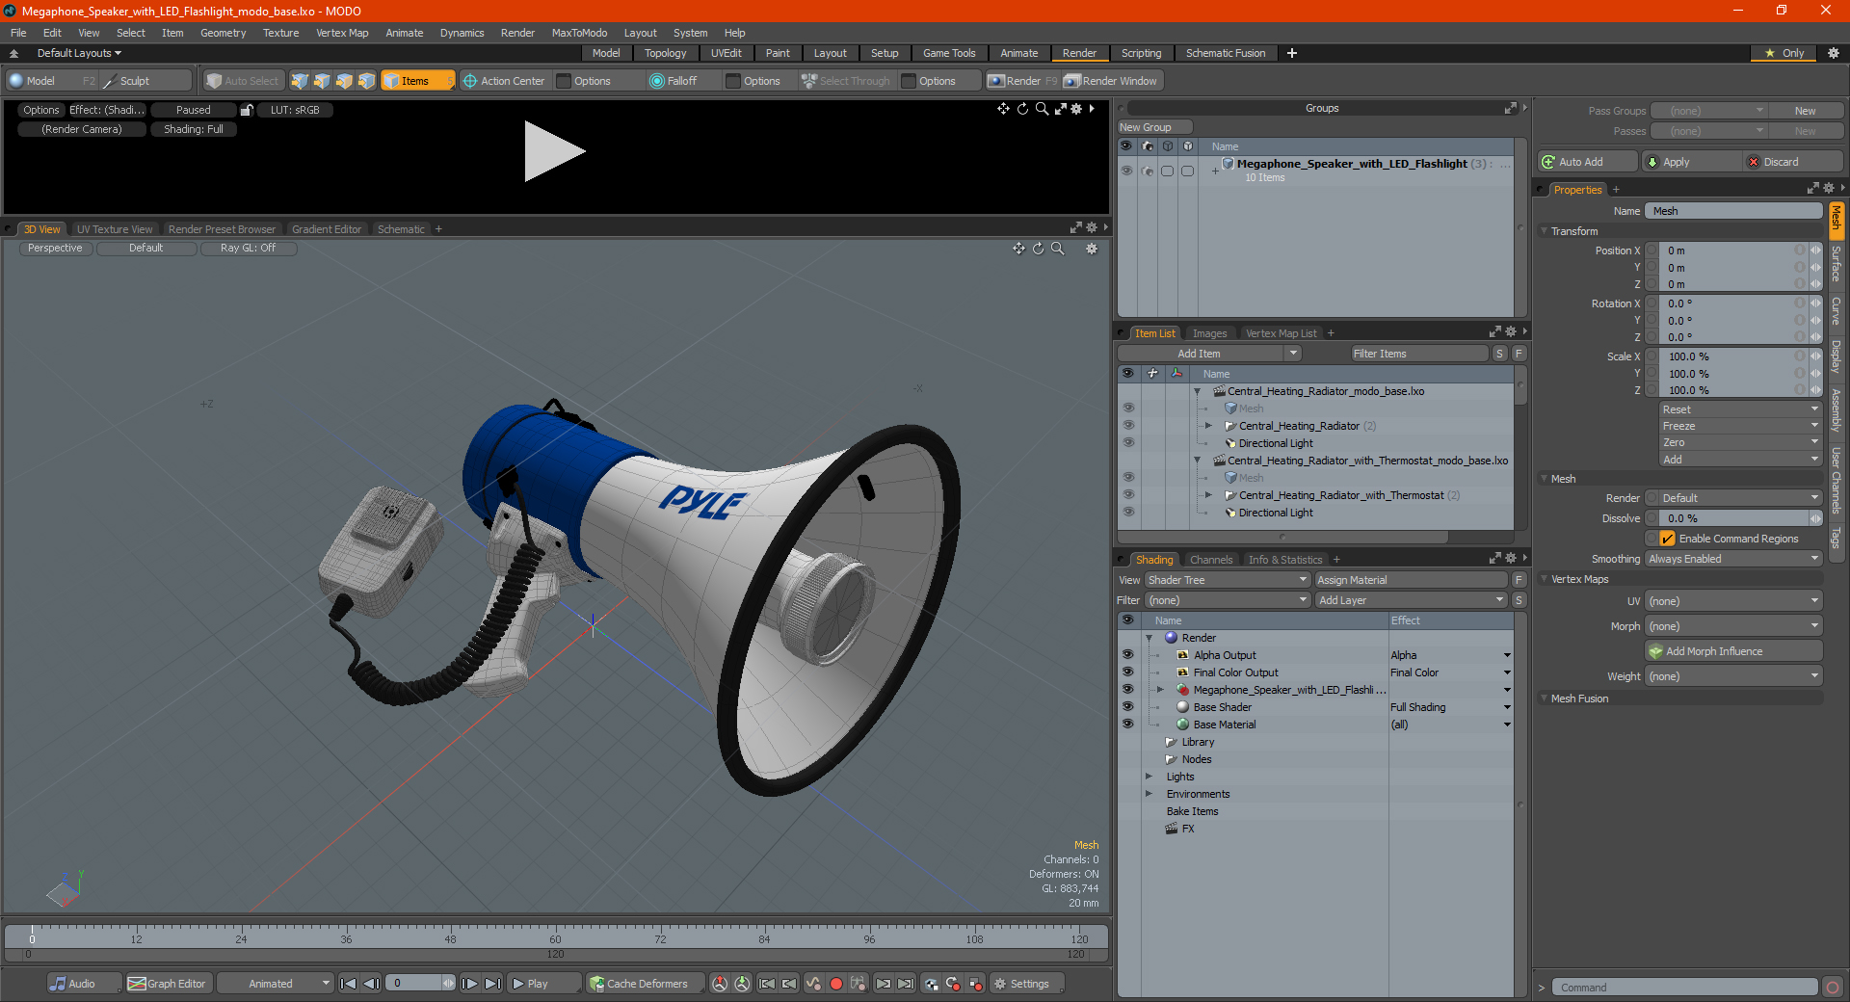This screenshot has height=1002, width=1850.
Task: Click the Discard button
Action: (x=1794, y=162)
